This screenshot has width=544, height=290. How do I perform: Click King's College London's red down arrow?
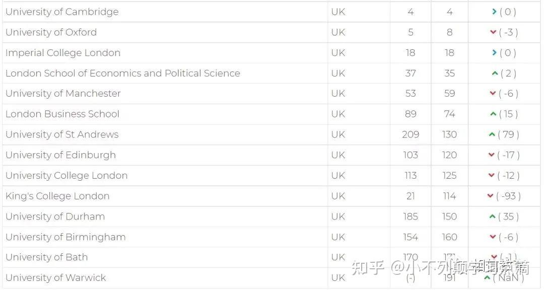coord(490,196)
